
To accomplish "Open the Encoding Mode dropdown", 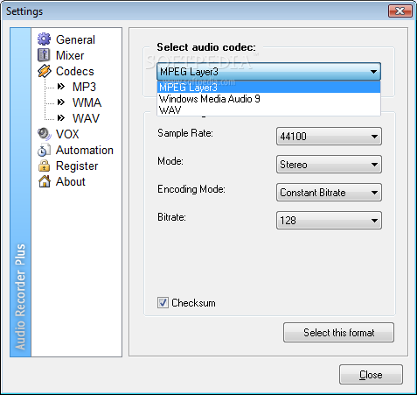I will point(329,193).
